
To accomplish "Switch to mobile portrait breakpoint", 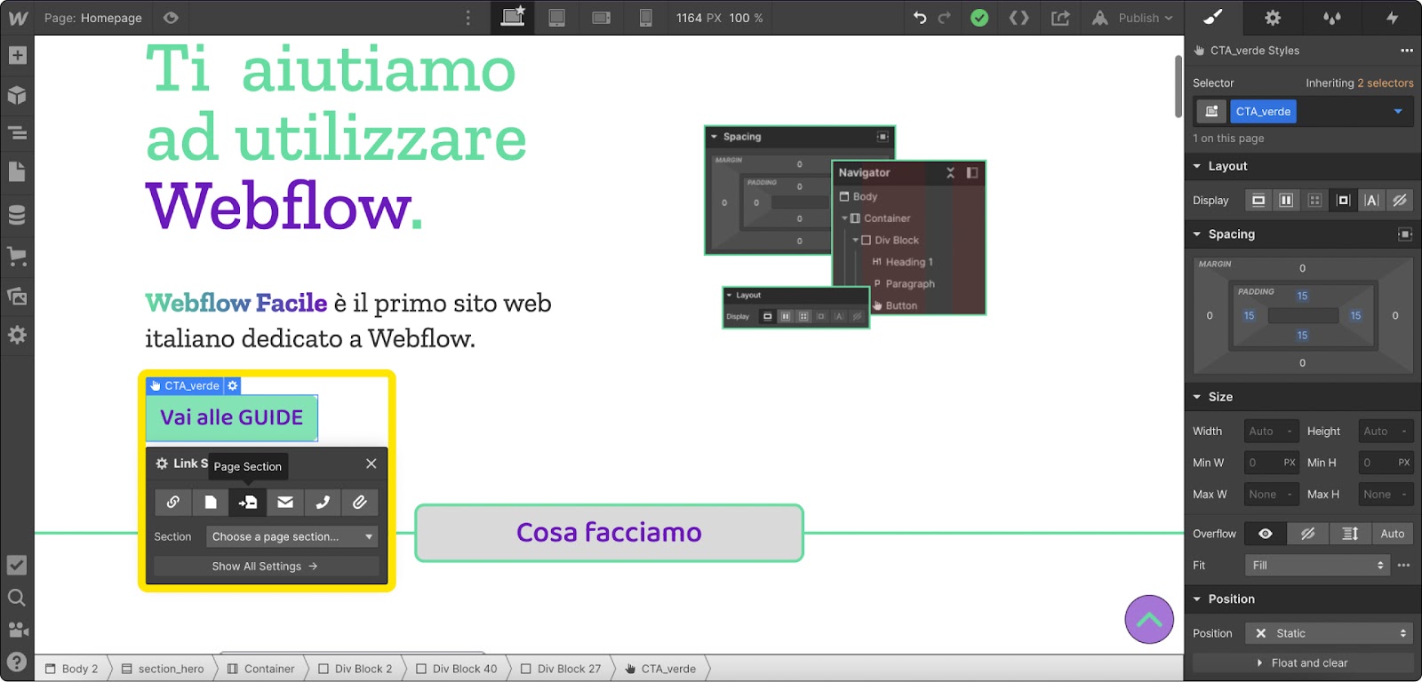I will coord(646,18).
